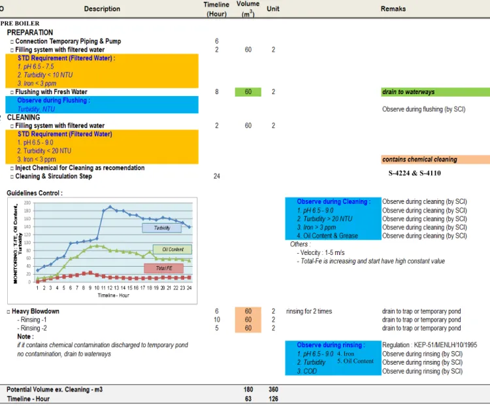
Task: Click the 'Regulation : KEP-51/MENLH/10/1995' remark
Action: coord(429,345)
